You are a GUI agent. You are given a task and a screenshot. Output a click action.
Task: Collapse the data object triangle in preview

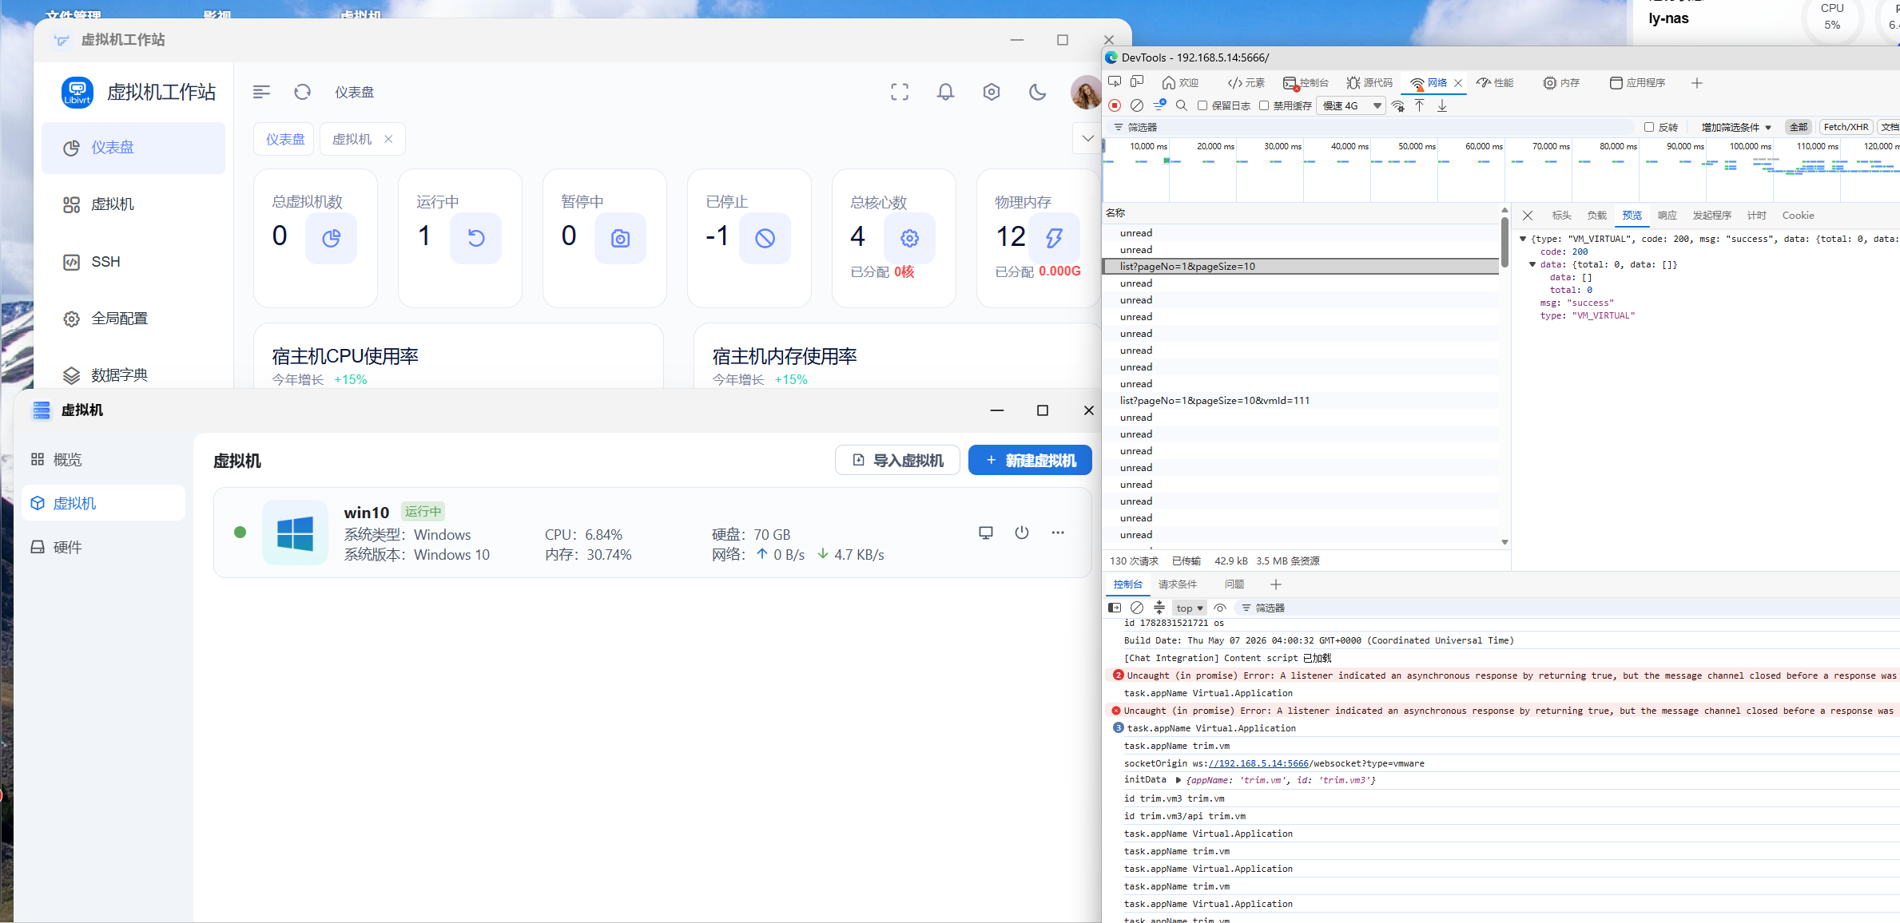tap(1532, 264)
